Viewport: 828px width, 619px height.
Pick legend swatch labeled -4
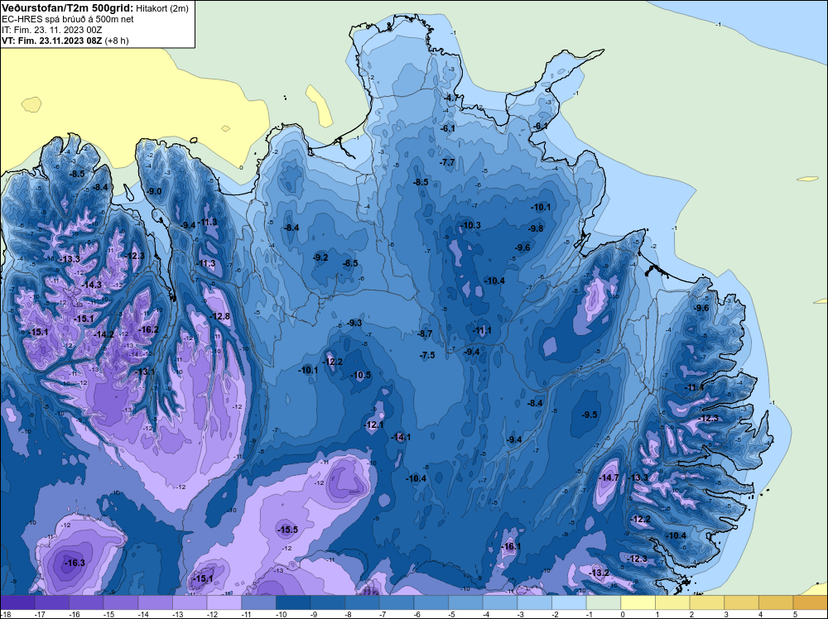coord(500,602)
